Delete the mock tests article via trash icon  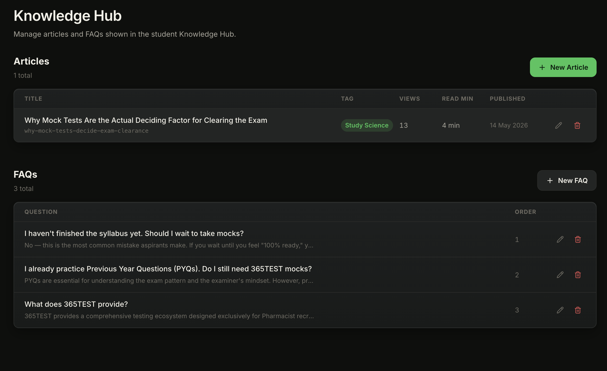[577, 125]
